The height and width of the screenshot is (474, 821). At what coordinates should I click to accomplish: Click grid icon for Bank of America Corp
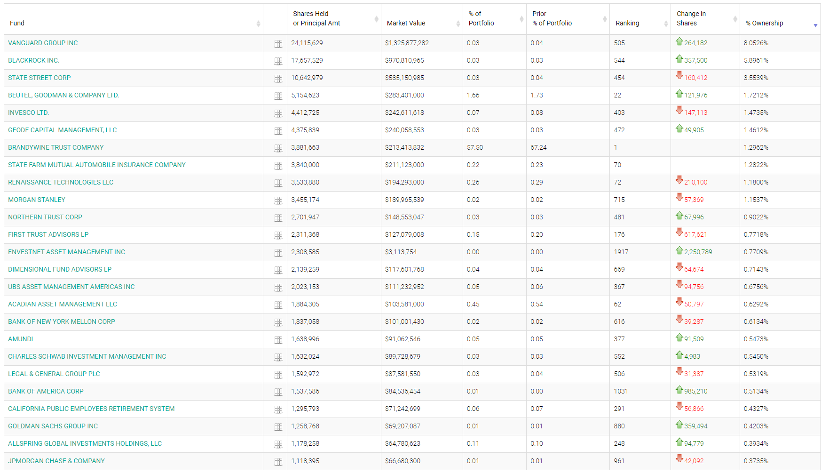click(278, 392)
